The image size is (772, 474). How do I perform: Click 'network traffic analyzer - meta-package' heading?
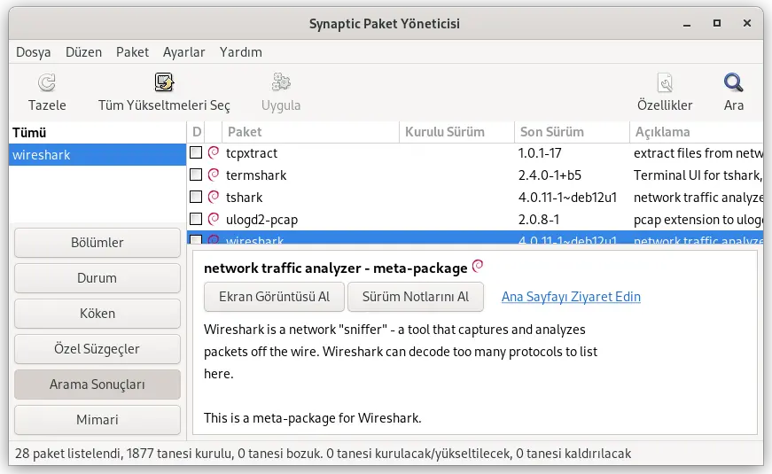pos(335,268)
